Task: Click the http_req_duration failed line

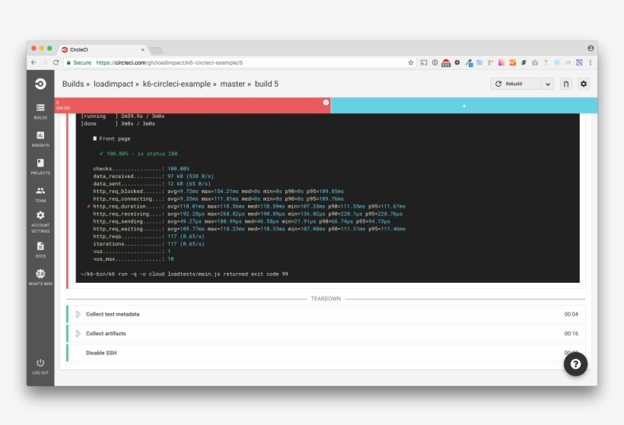Action: [246, 206]
